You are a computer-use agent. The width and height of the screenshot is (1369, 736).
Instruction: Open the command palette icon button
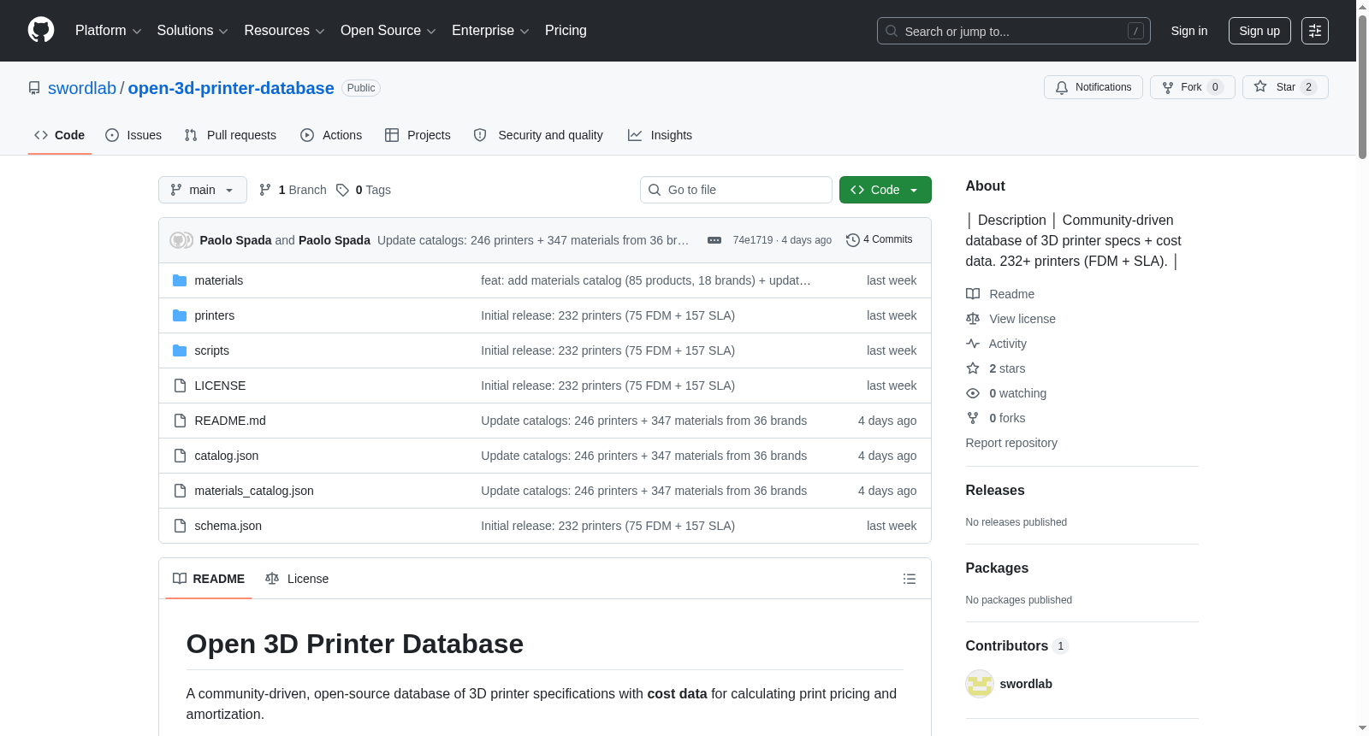(1315, 31)
